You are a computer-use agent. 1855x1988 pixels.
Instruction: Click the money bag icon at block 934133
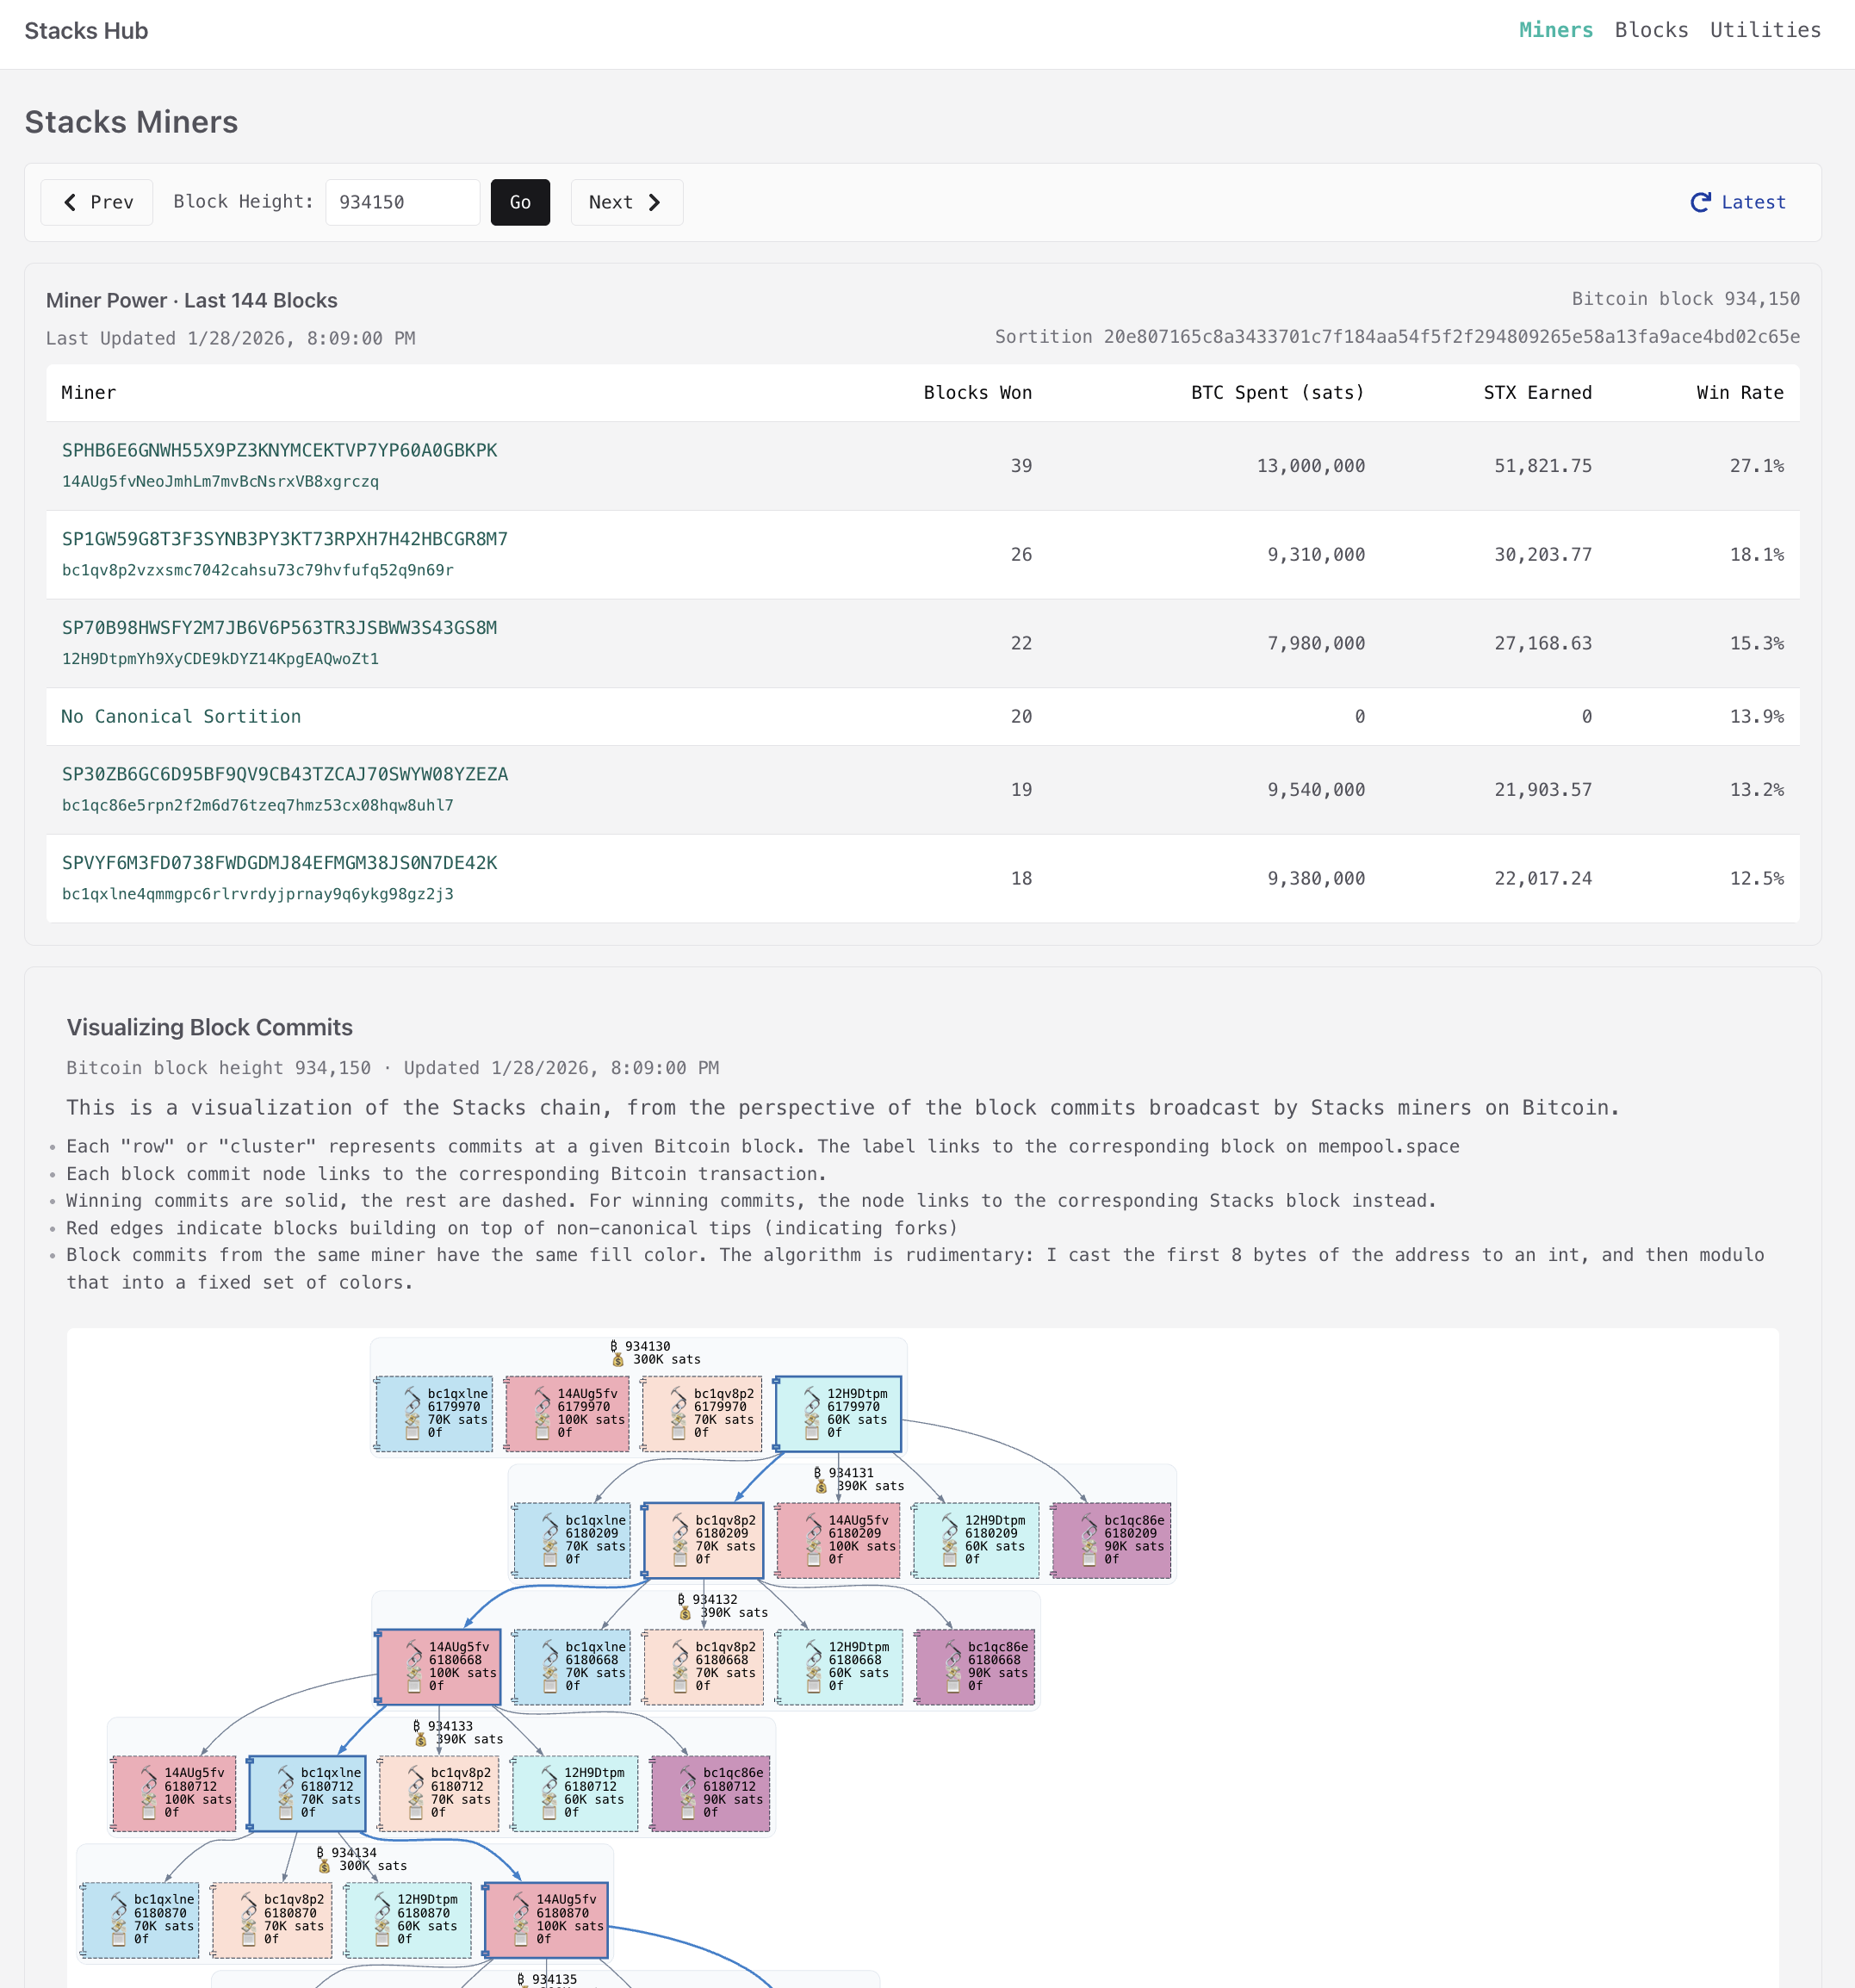coord(421,1740)
